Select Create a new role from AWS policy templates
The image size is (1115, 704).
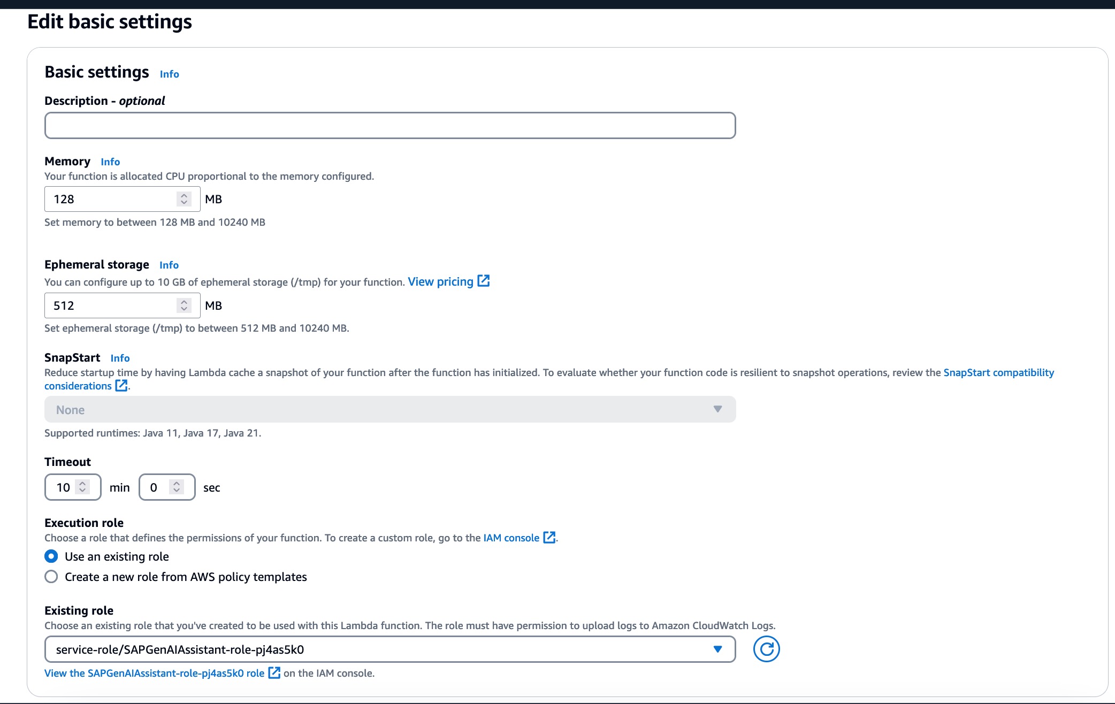51,577
